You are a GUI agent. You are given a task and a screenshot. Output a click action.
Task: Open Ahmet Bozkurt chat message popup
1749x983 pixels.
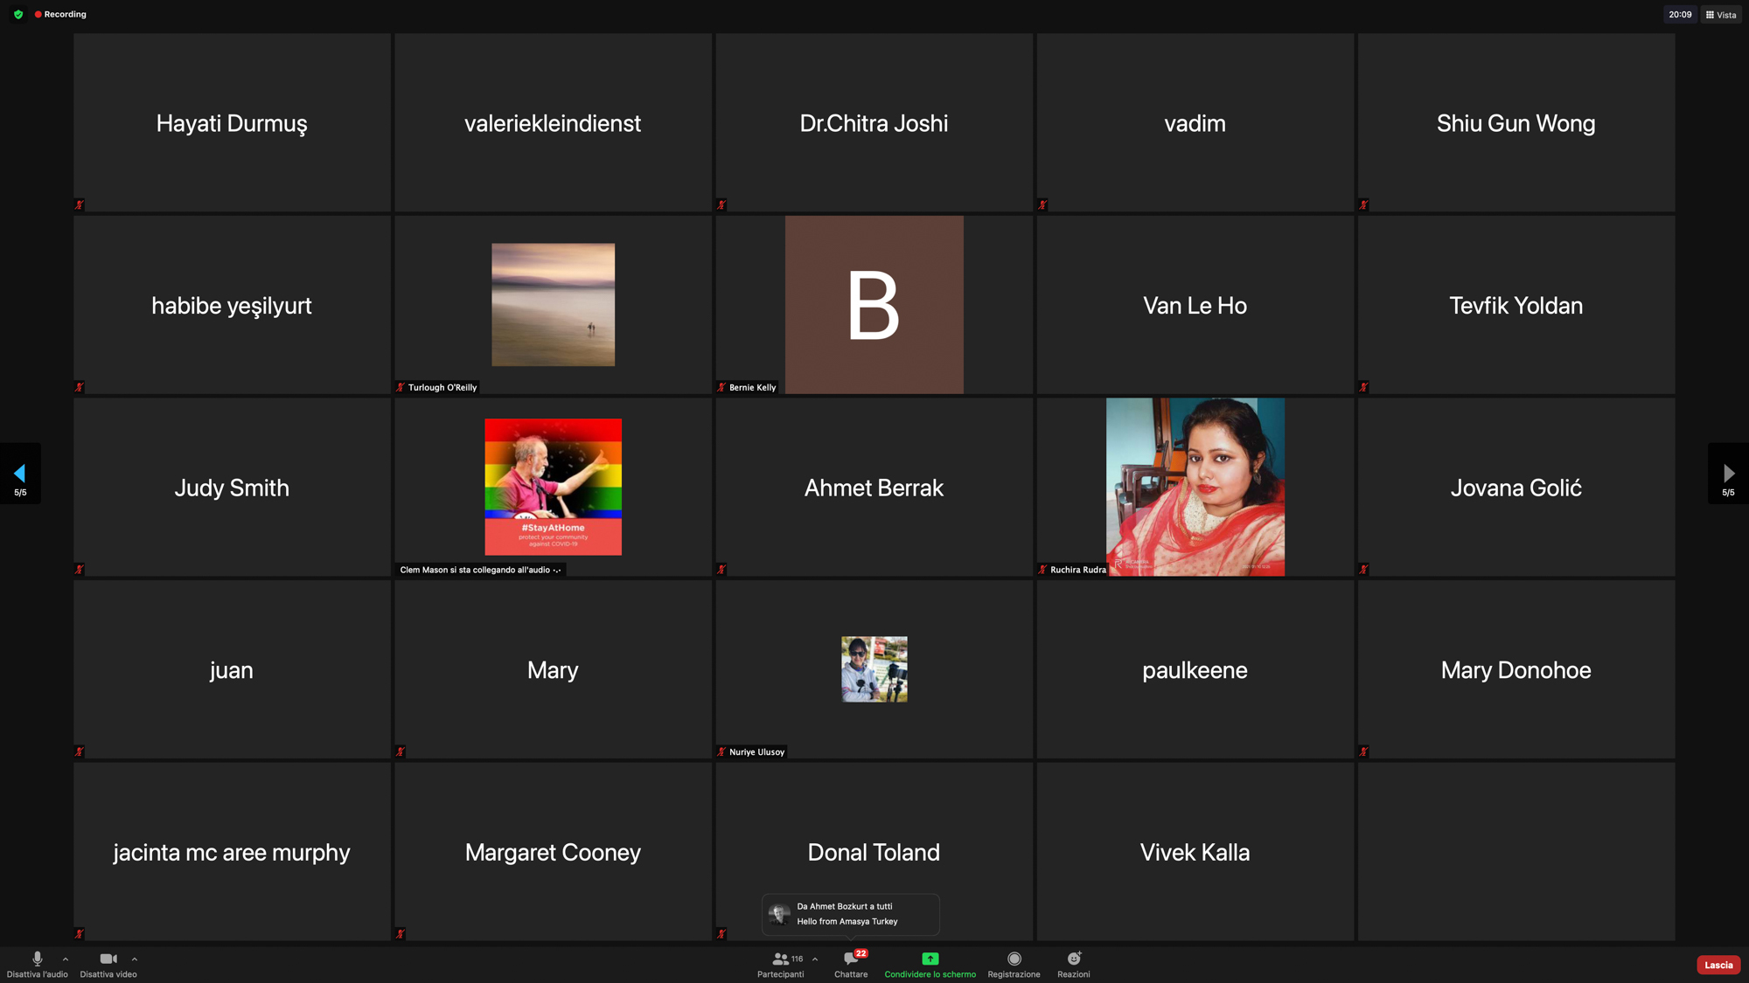850,914
